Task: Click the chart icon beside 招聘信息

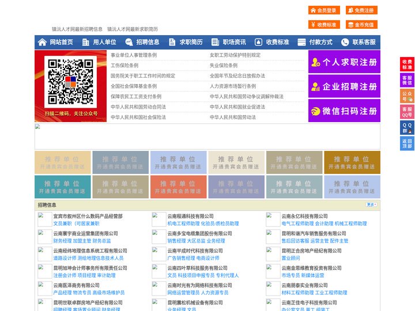Action: 129,42
